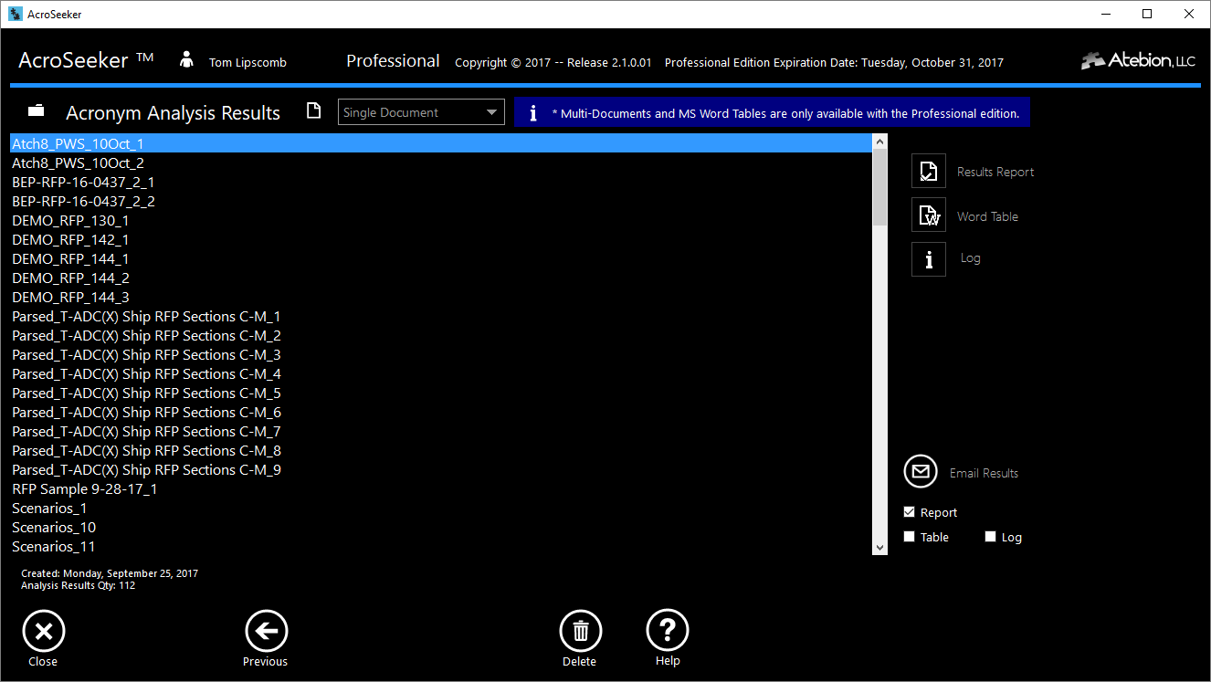
Task: Click the Tom Lipscomb user name
Action: click(x=247, y=63)
